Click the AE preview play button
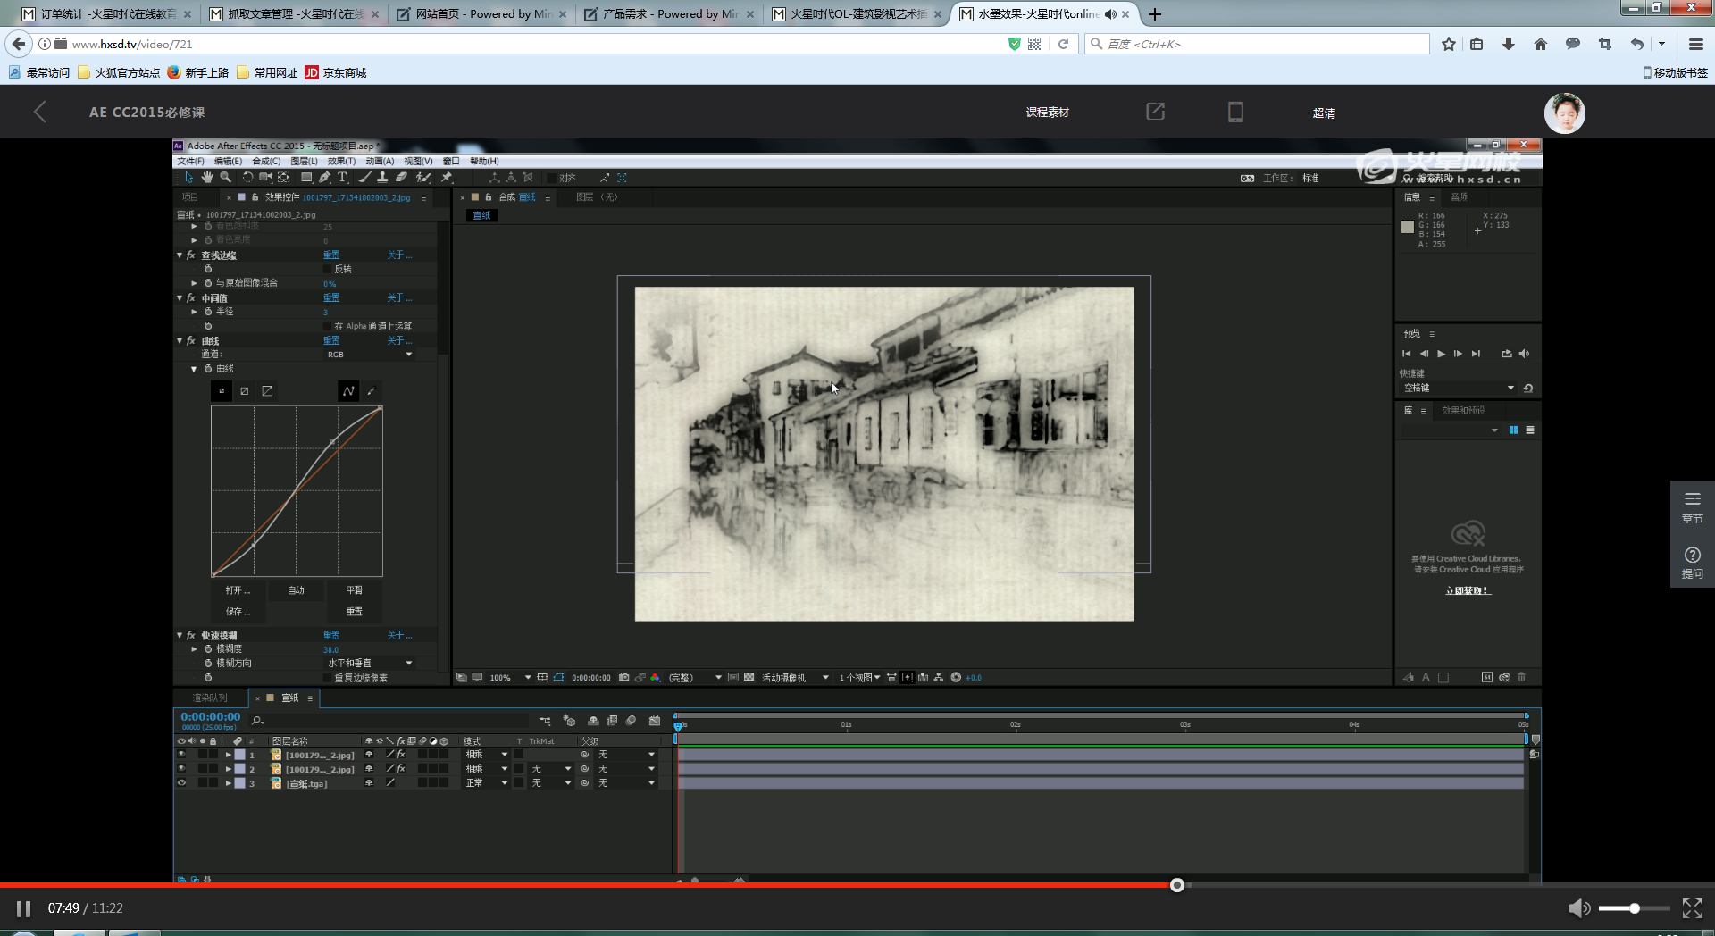This screenshot has width=1715, height=936. [1441, 354]
